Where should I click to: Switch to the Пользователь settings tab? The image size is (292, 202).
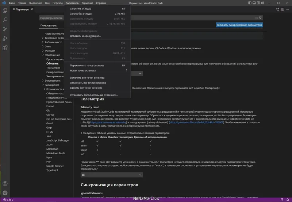coord(49,26)
